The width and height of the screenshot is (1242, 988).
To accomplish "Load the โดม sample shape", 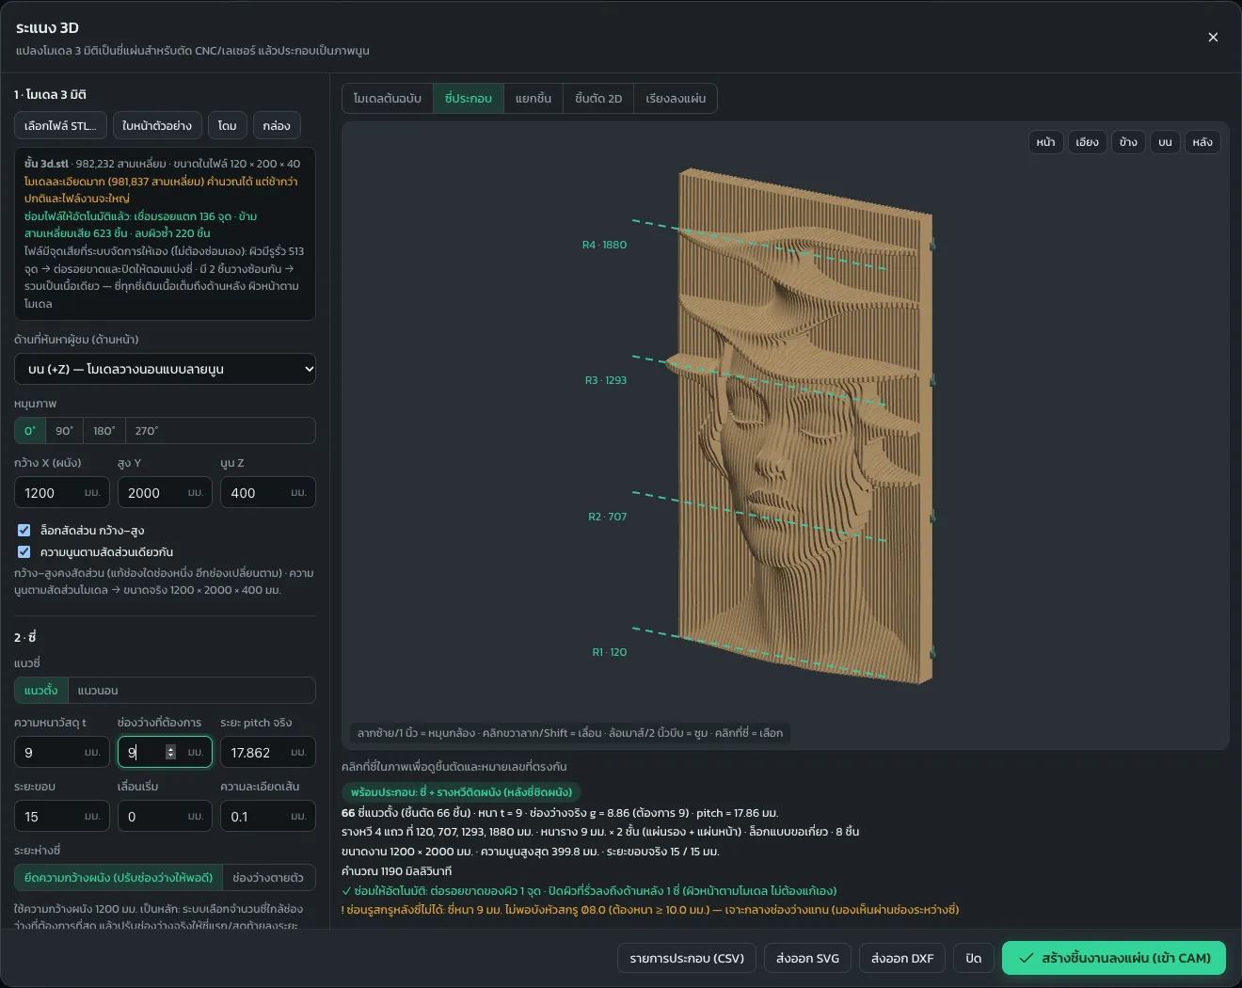I will [227, 126].
